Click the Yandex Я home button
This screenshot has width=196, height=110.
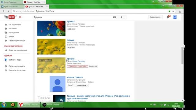tap(8, 11)
